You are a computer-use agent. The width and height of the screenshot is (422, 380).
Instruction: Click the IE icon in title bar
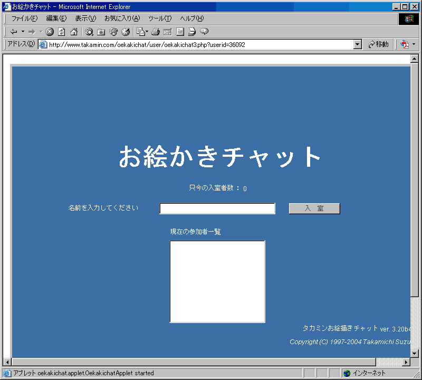(7, 6)
